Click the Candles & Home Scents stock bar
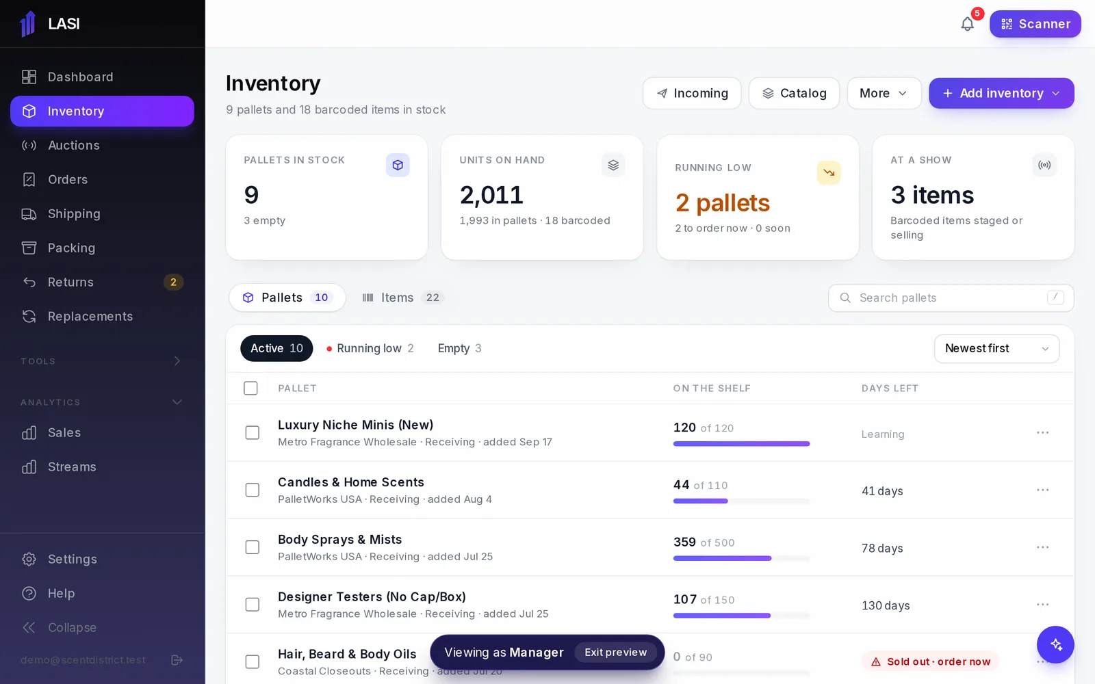Image resolution: width=1095 pixels, height=684 pixels. 741,501
